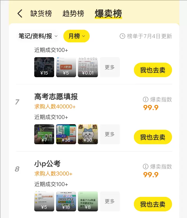The height and width of the screenshot is (218, 187).
Task: Open the 笔记/资料/报 category dropdown
Action: pyautogui.click(x=37, y=36)
